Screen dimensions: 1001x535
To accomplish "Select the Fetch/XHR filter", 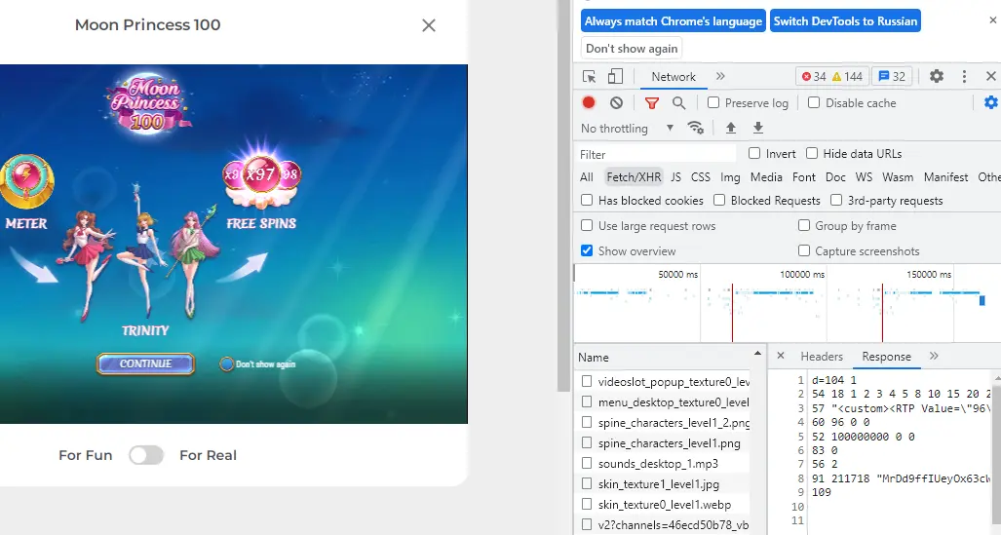I will pos(634,177).
